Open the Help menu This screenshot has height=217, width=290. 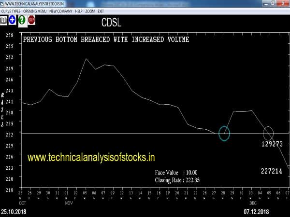pyautogui.click(x=79, y=11)
